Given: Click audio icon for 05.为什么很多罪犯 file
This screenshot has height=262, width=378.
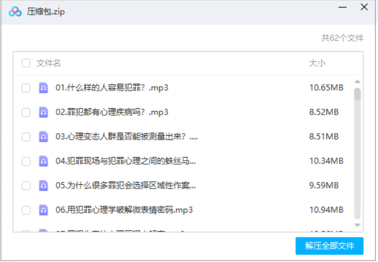Looking at the screenshot, I should (44, 185).
